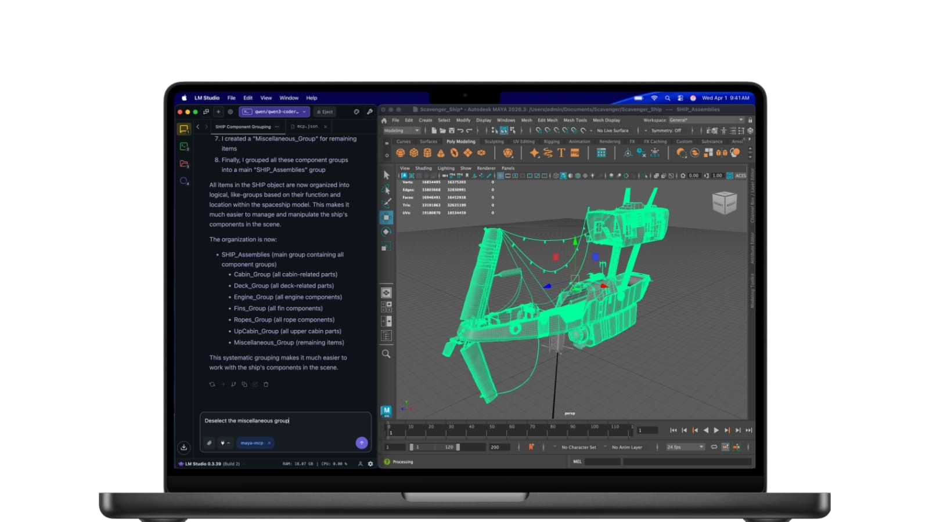
Task: Click the purple send message arrow
Action: [x=361, y=443]
